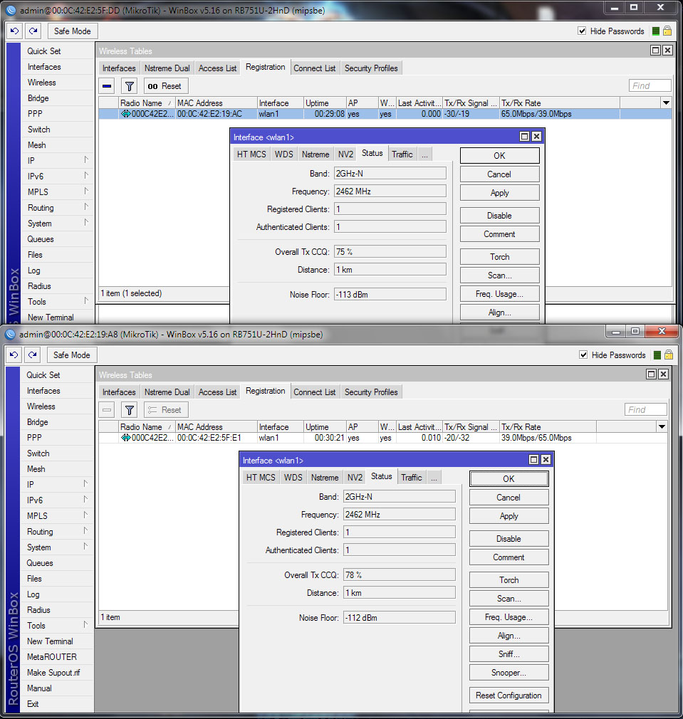Viewport: 683px width, 719px height.
Task: Click Freq. Usage in top Interface dialog
Action: pos(499,294)
